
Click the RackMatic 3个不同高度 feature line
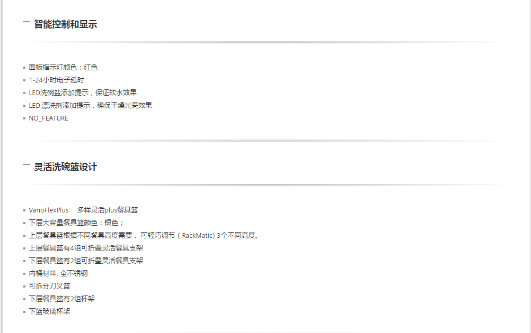(x=144, y=235)
